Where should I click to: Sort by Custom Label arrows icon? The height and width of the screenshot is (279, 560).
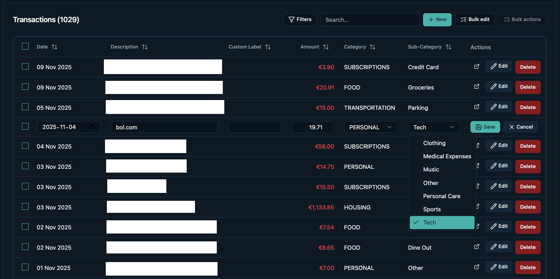(x=268, y=47)
